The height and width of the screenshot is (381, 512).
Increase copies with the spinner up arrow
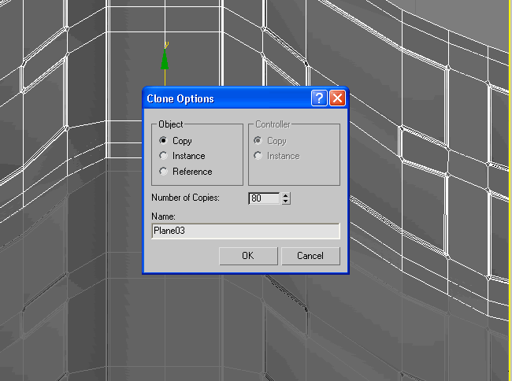point(286,195)
